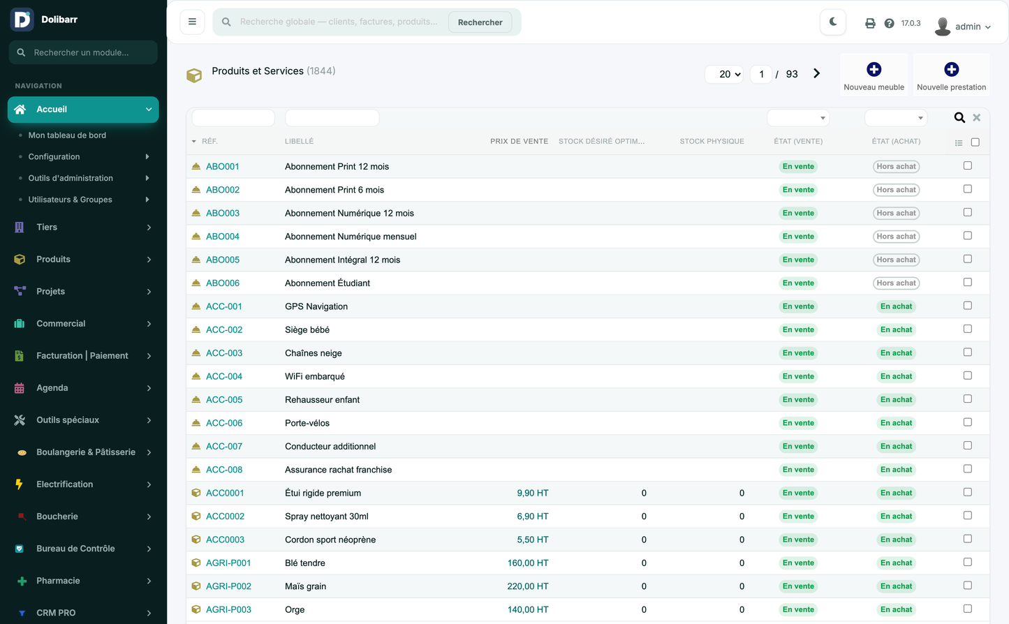Click the printer icon in top bar

click(870, 23)
